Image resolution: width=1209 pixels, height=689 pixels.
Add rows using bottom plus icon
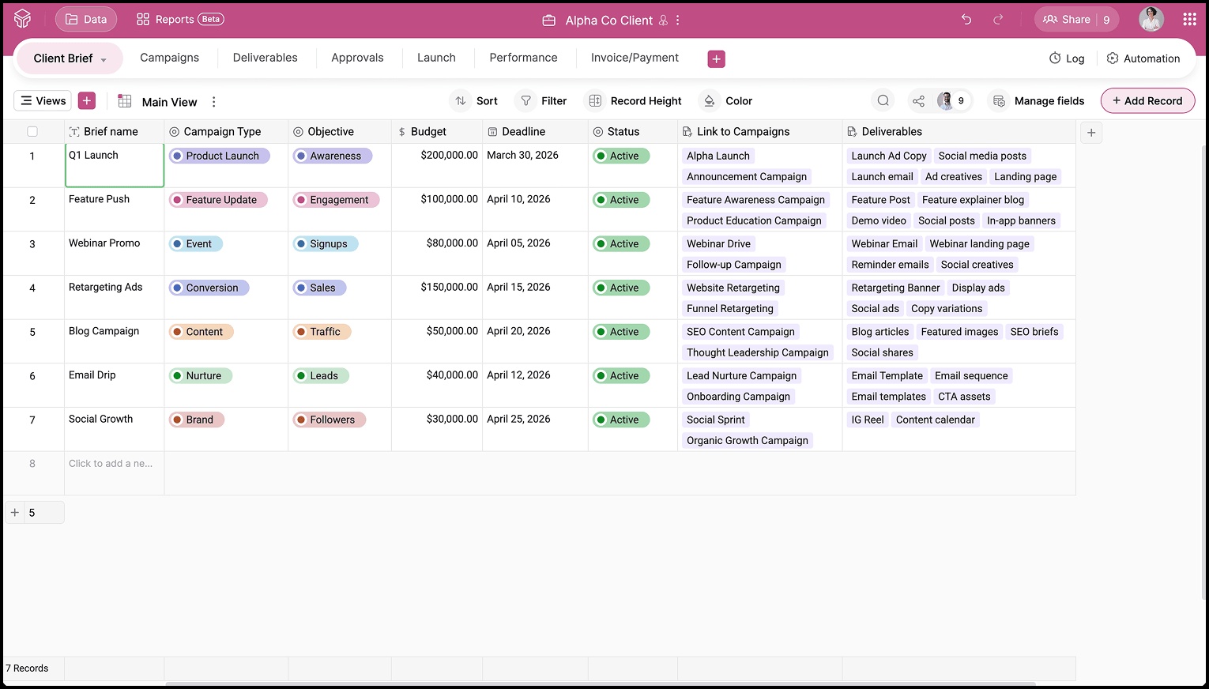(14, 512)
